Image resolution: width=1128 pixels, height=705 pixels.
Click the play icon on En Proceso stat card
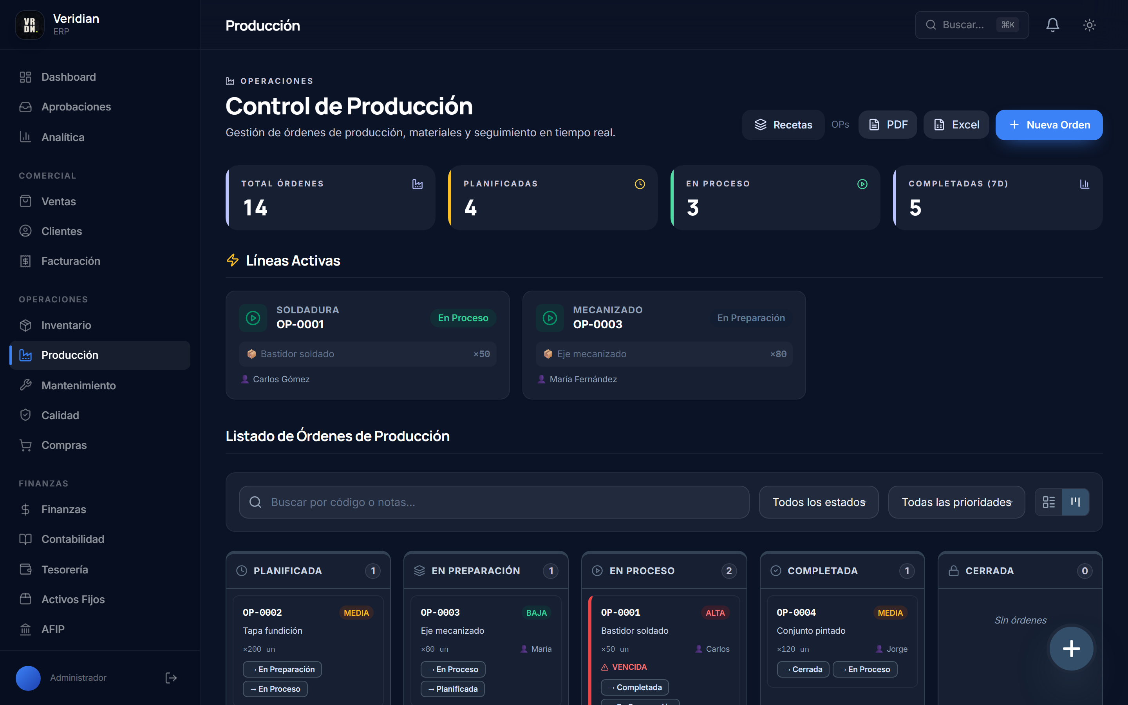pyautogui.click(x=862, y=184)
